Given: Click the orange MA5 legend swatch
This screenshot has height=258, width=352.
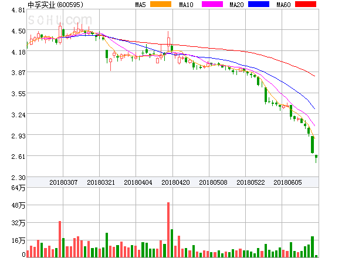Looking at the screenshot, I should point(161,4).
